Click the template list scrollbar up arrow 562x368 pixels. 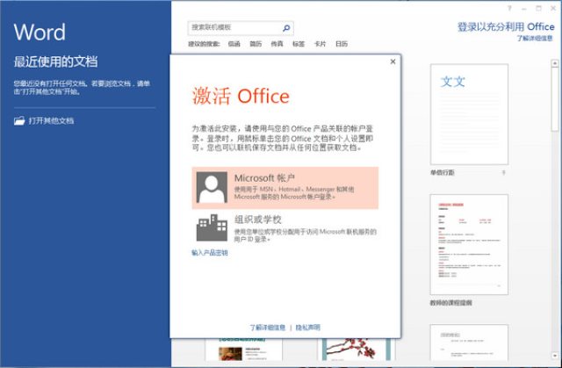click(555, 63)
